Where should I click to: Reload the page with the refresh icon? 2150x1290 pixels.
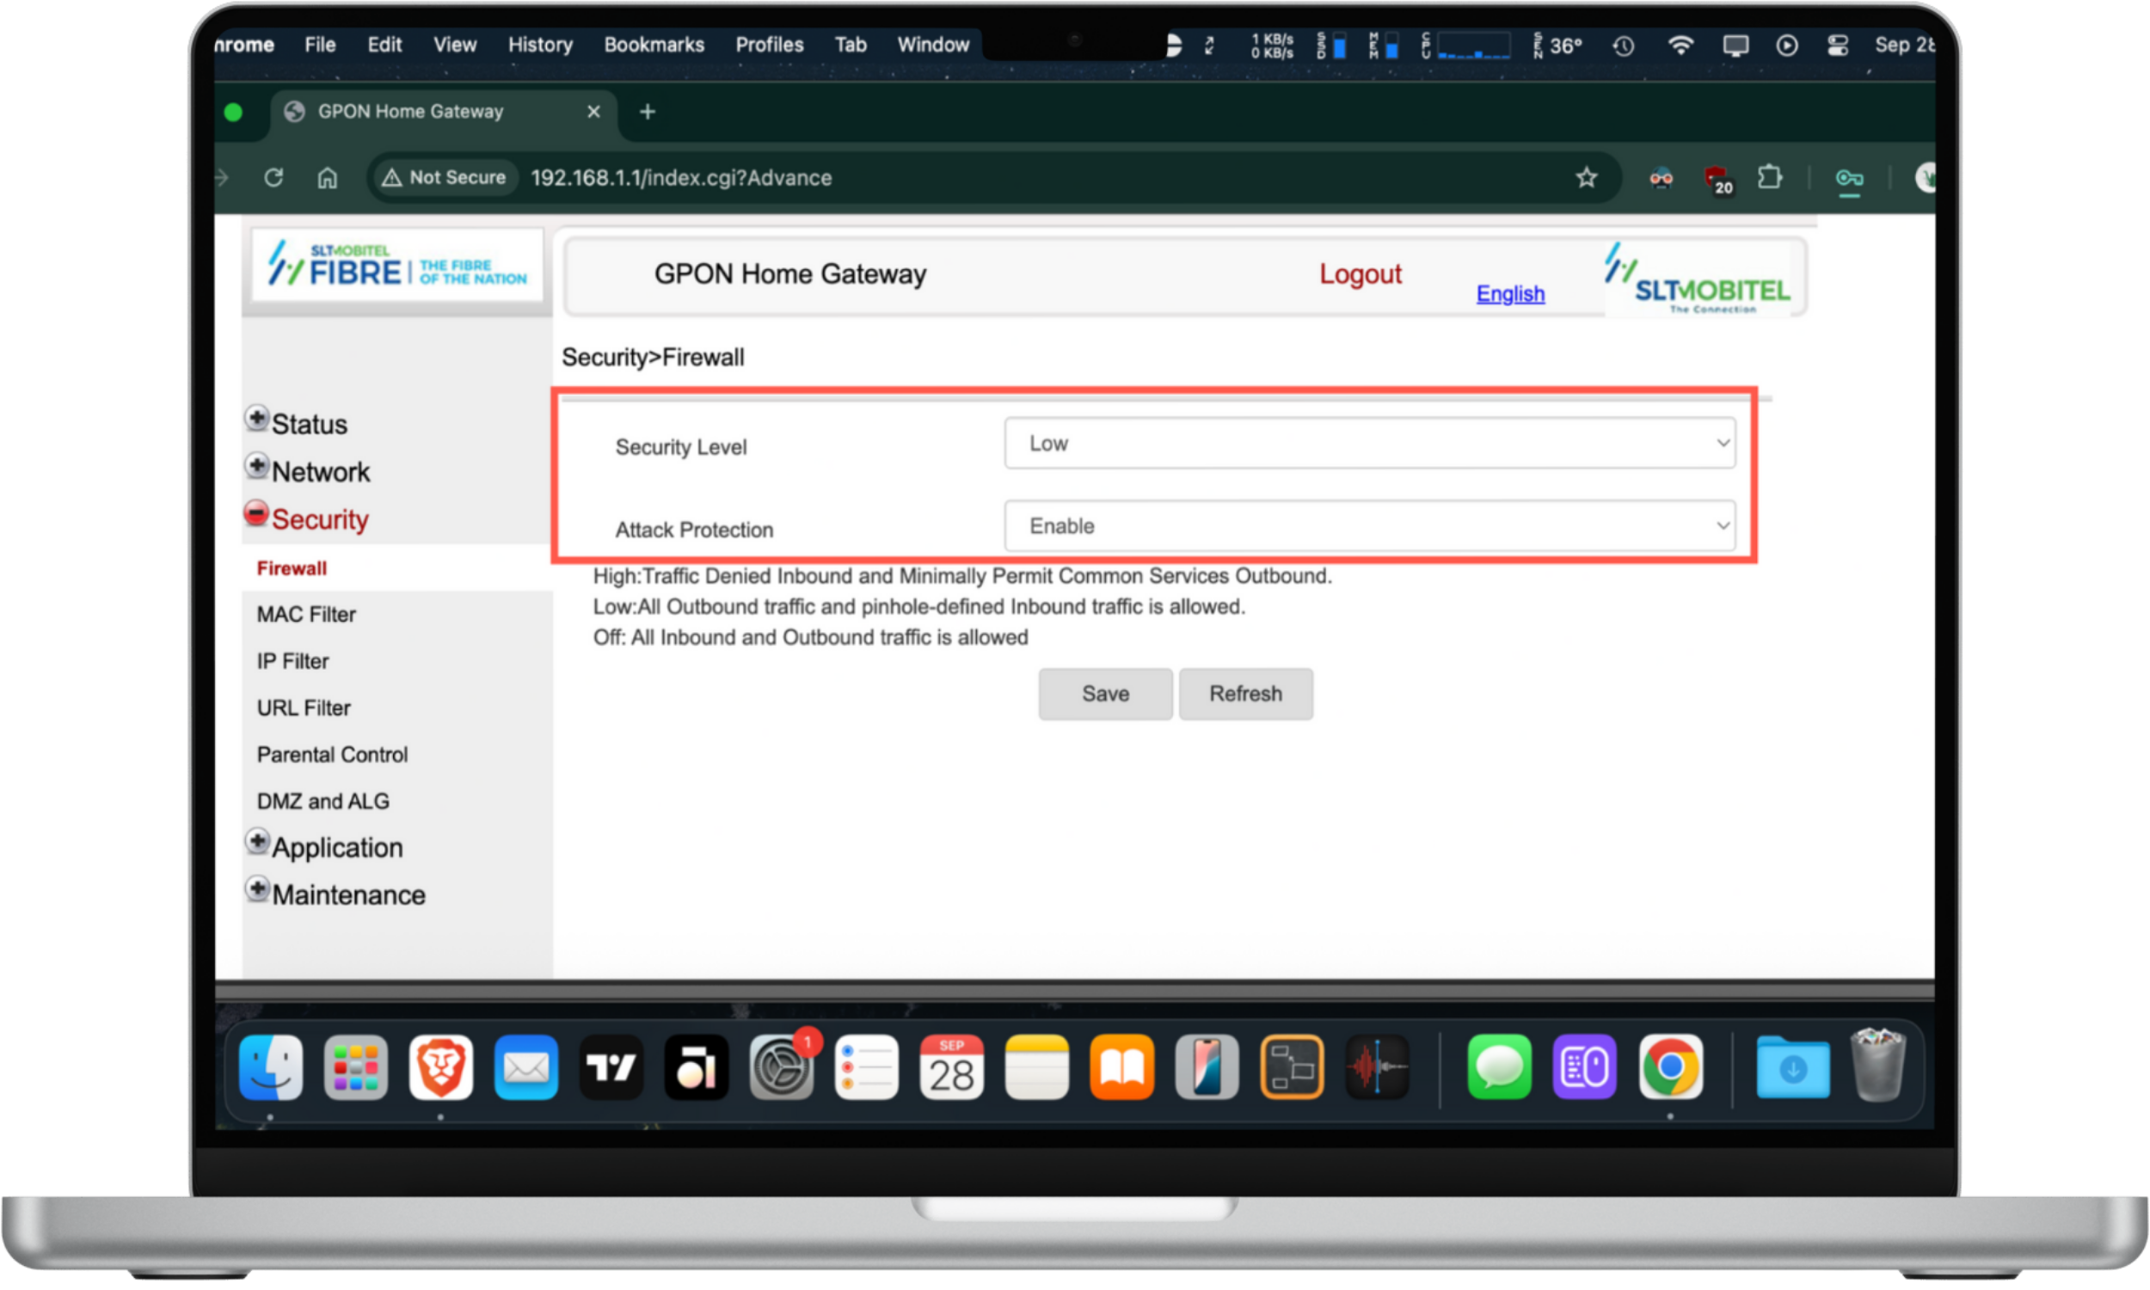coord(273,178)
